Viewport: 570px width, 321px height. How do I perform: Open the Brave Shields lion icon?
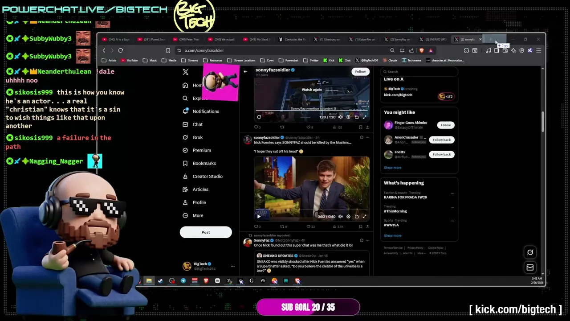tap(422, 50)
